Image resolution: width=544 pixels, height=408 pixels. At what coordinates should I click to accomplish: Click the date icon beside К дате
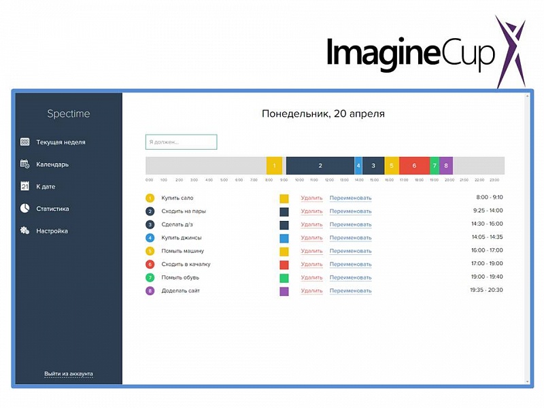(x=25, y=186)
